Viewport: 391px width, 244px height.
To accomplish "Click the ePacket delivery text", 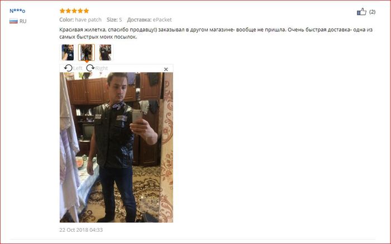I will coord(162,19).
